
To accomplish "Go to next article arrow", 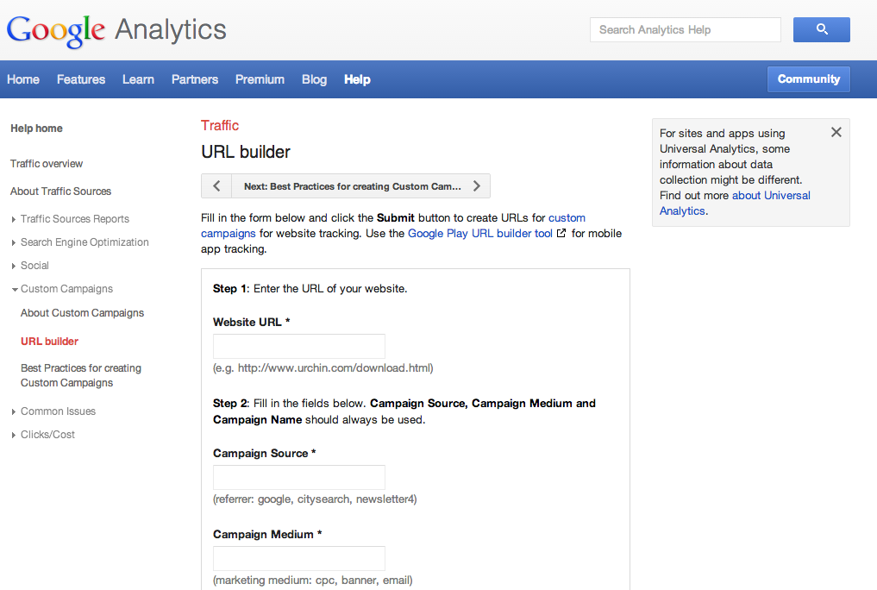I will [x=476, y=186].
